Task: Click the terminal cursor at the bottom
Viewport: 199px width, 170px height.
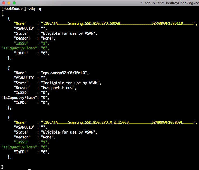Action: (x=29, y=169)
